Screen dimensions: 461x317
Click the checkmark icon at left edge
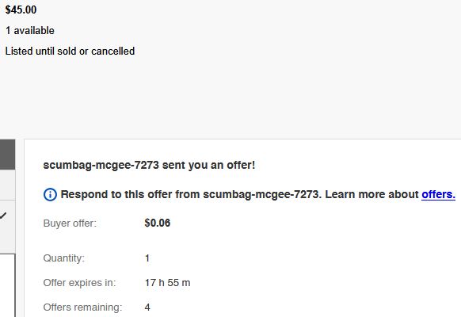(3, 216)
